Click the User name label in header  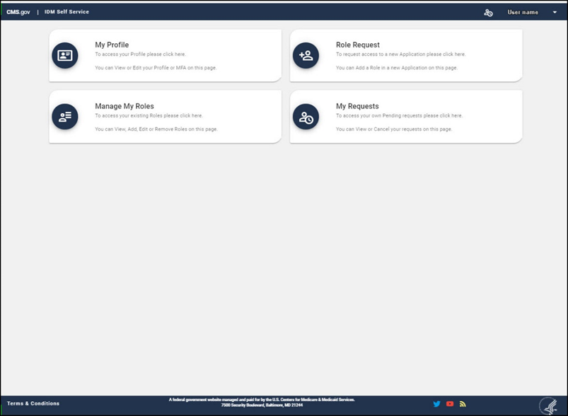(523, 13)
